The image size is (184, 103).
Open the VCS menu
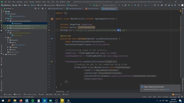[x=57, y=2]
